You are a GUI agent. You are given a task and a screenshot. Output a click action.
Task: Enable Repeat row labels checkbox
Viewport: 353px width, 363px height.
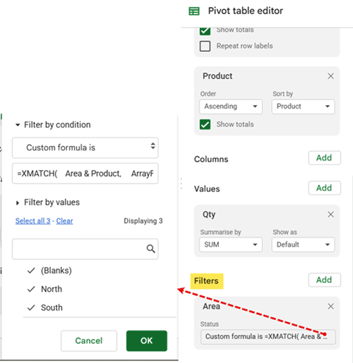[x=205, y=46]
